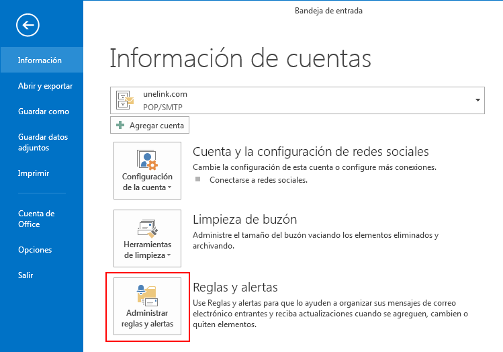Expand the account selector dropdown arrow
This screenshot has width=503, height=352.
point(477,100)
